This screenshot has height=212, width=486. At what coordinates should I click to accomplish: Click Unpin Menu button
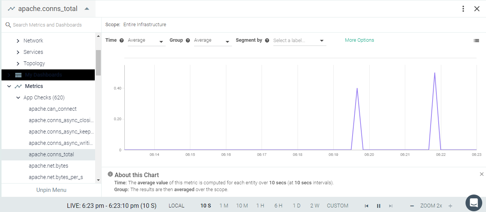pos(51,190)
